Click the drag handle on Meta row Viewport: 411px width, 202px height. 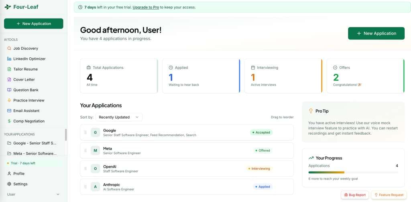[85, 150]
